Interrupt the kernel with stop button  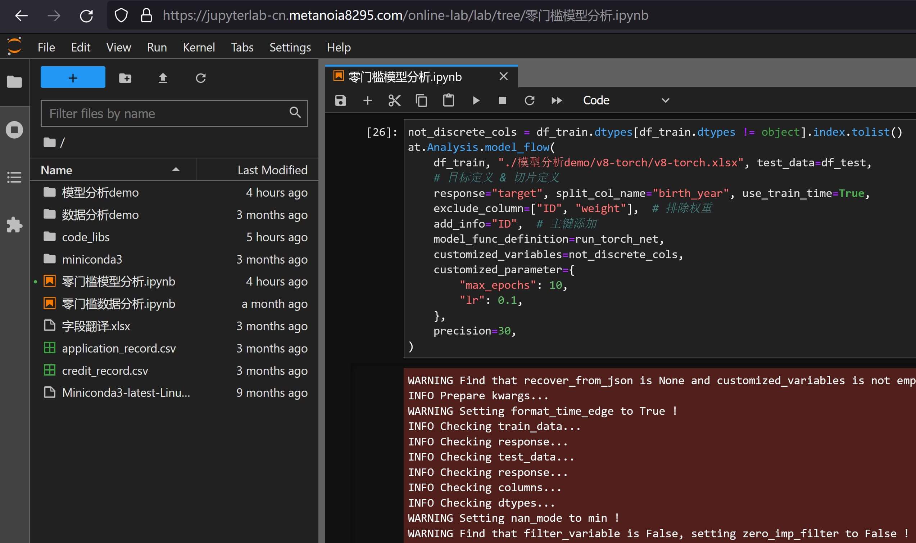tap(503, 100)
